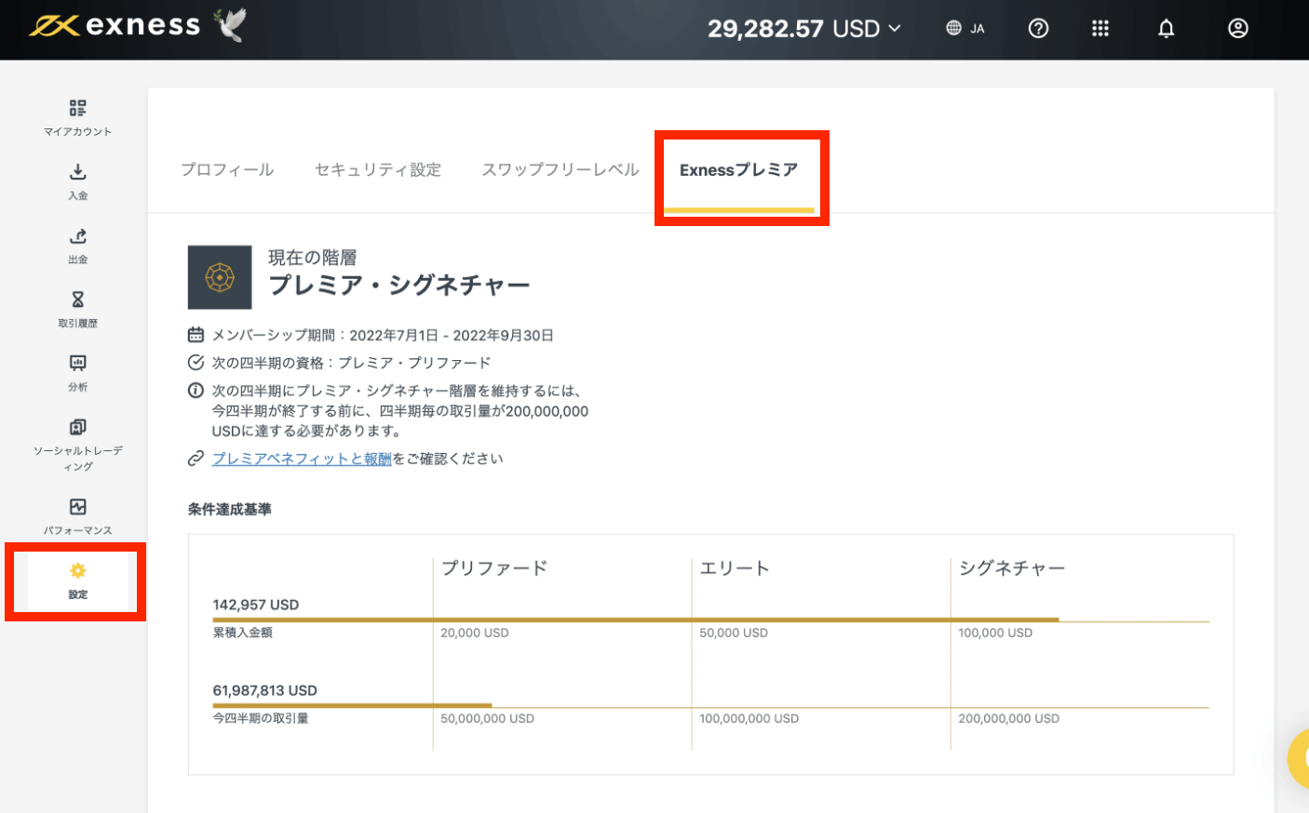Open the notifications bell icon

click(x=1166, y=28)
